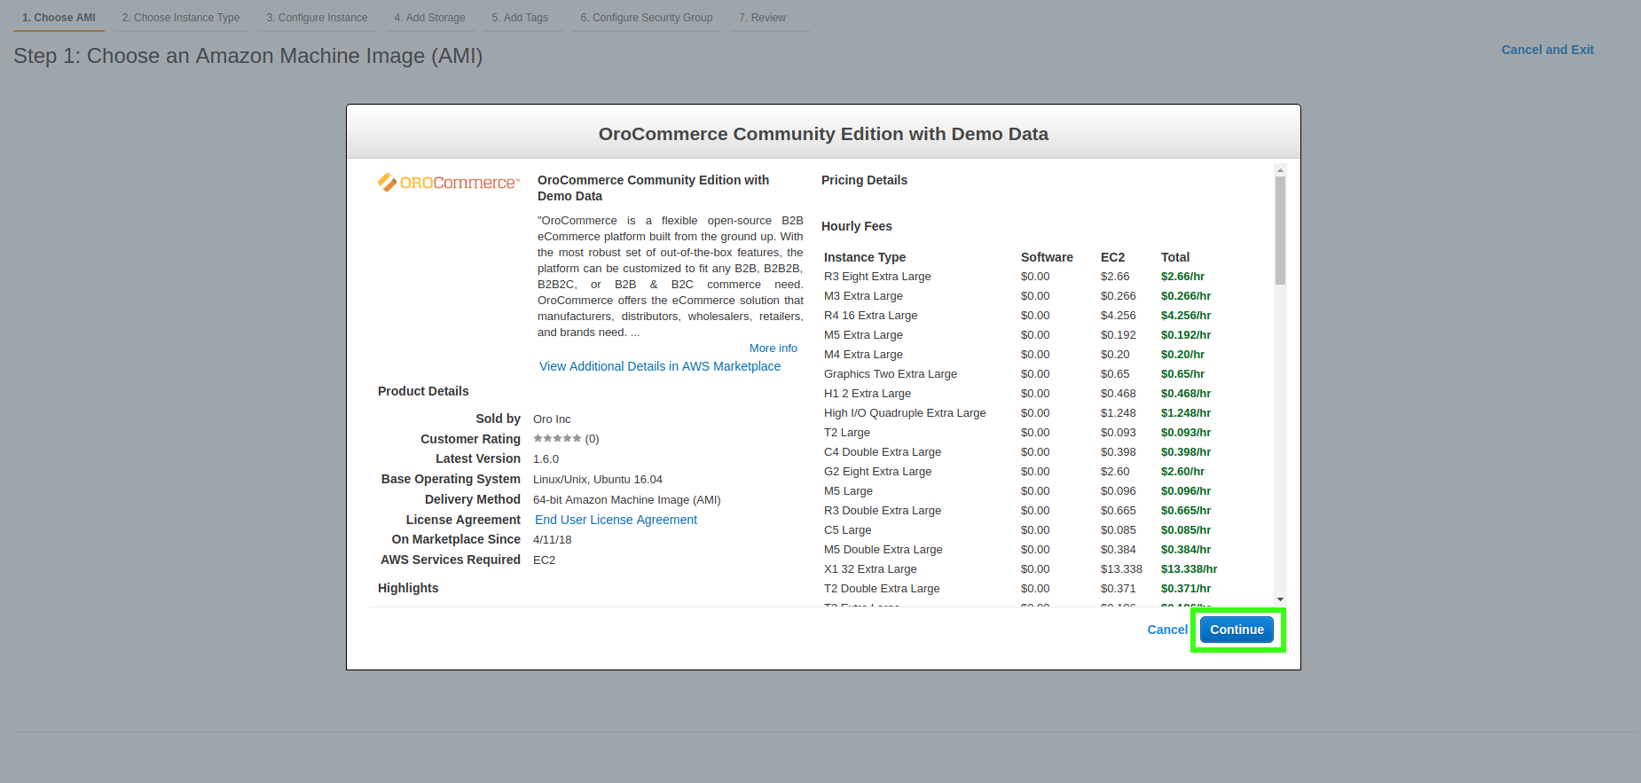
Task: Click the customer rating stars
Action: pos(557,438)
